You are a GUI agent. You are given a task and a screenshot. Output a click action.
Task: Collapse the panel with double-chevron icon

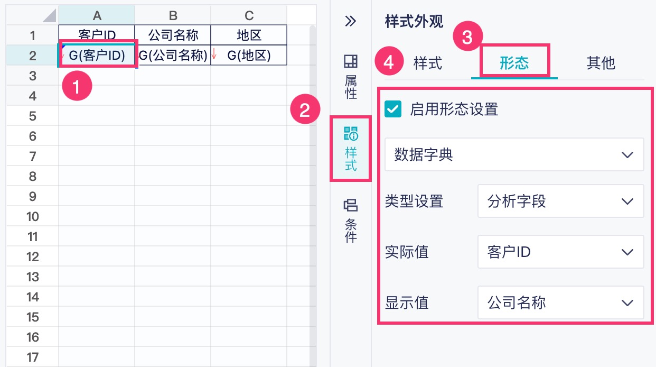coord(350,21)
